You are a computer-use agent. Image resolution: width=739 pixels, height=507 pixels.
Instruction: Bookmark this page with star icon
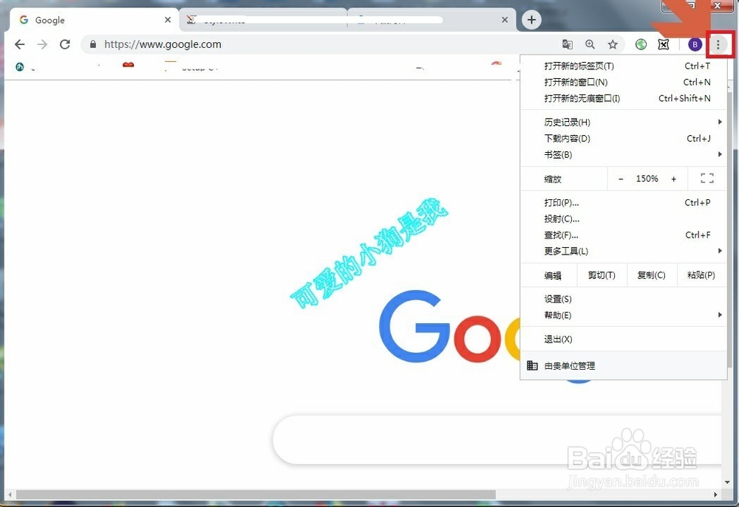pyautogui.click(x=613, y=44)
